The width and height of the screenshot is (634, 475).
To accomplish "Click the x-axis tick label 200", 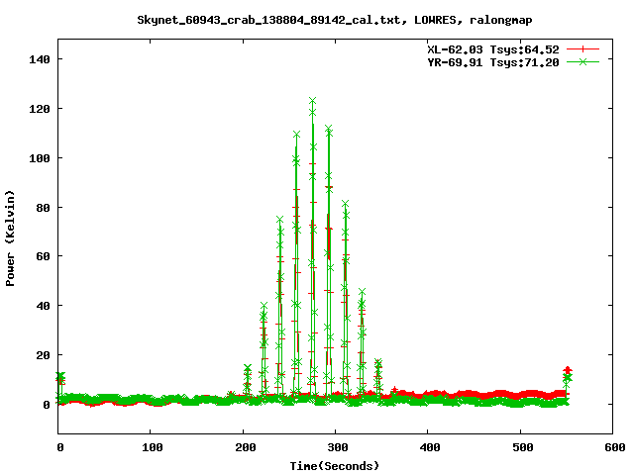I will pos(246,447).
